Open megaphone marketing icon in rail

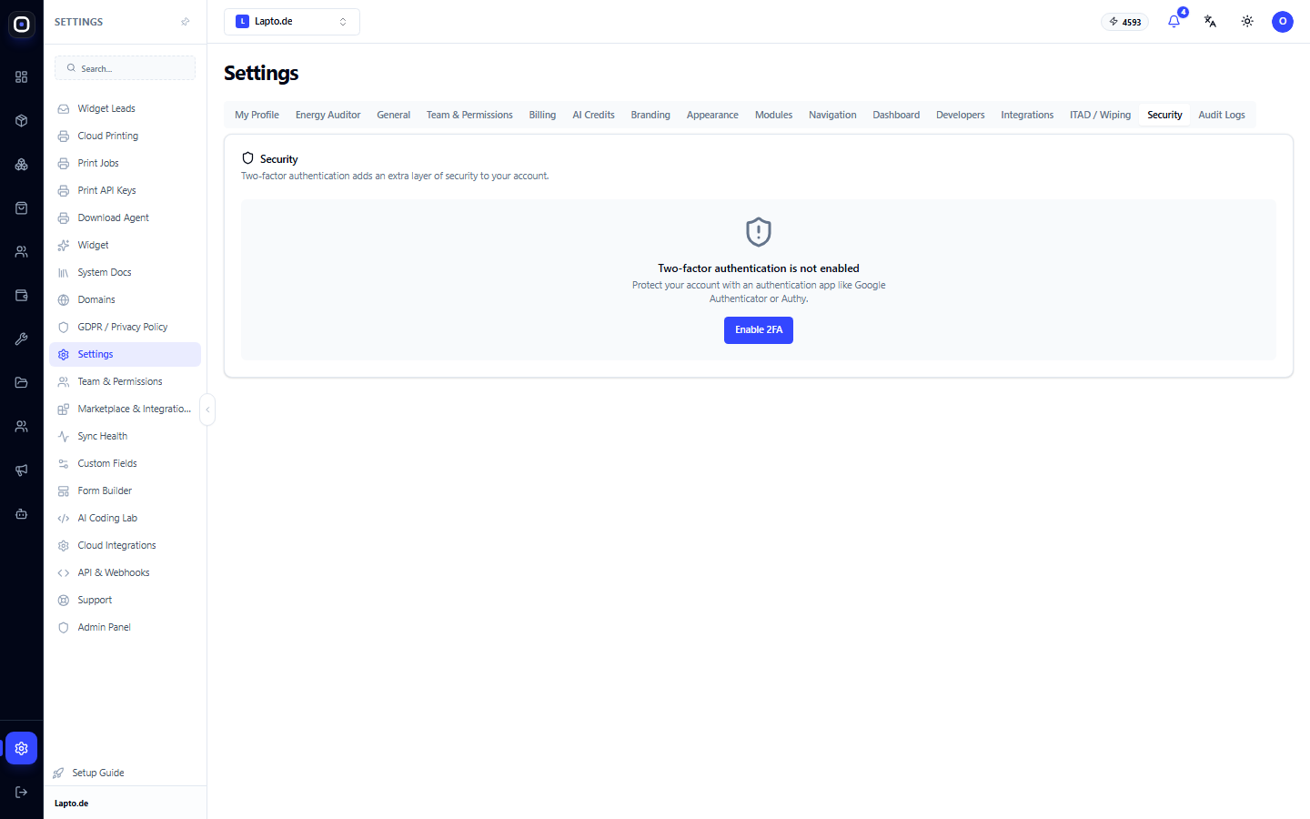click(x=22, y=470)
